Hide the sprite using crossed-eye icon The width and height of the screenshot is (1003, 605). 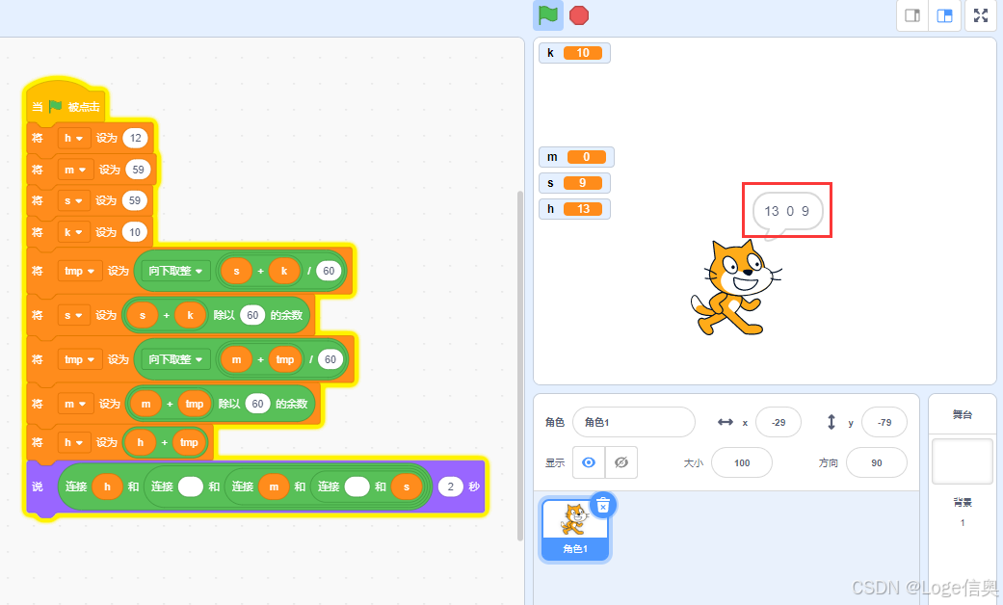click(x=621, y=462)
